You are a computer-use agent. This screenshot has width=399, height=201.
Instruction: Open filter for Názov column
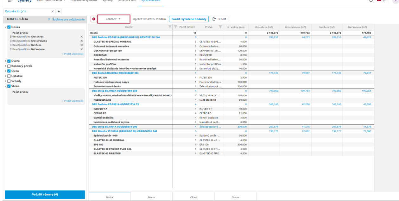170,28
